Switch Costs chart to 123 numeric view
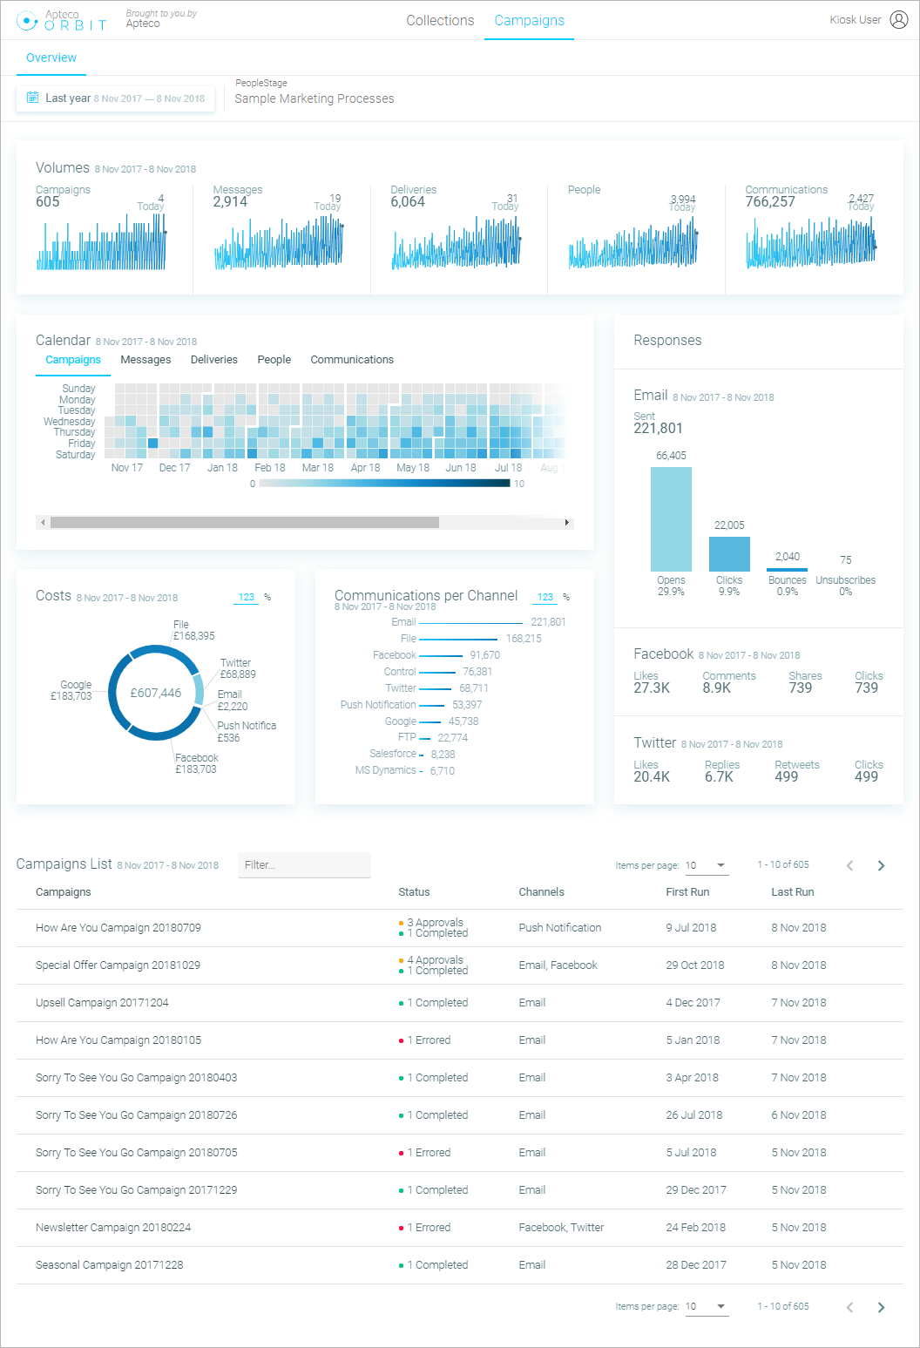This screenshot has height=1348, width=920. [x=247, y=597]
